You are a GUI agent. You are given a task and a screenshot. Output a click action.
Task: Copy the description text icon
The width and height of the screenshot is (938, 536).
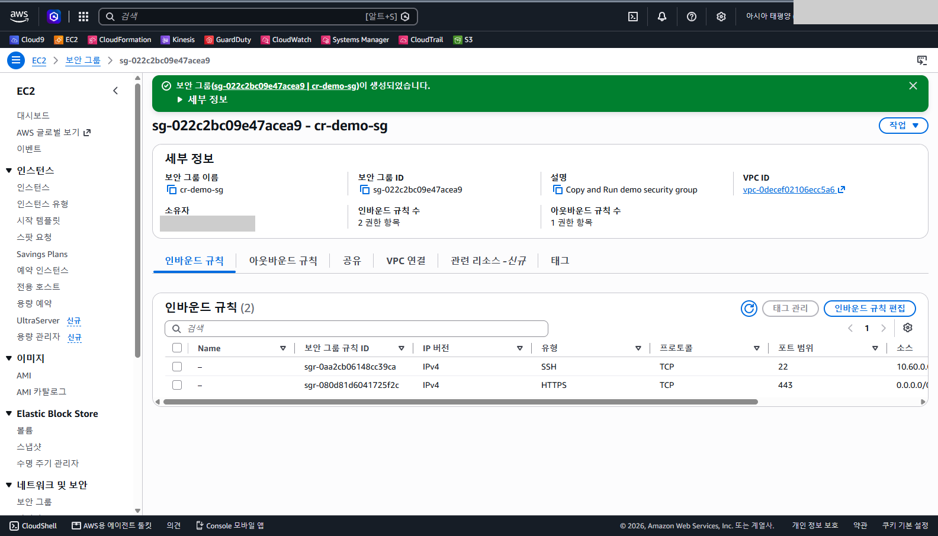point(558,190)
